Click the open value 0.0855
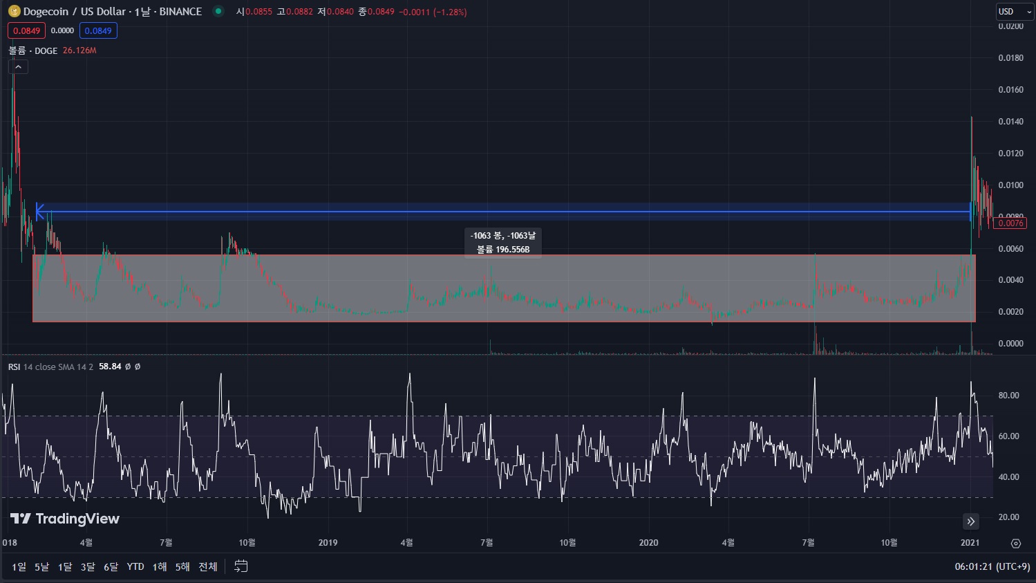Viewport: 1036px width, 583px height. 259,12
